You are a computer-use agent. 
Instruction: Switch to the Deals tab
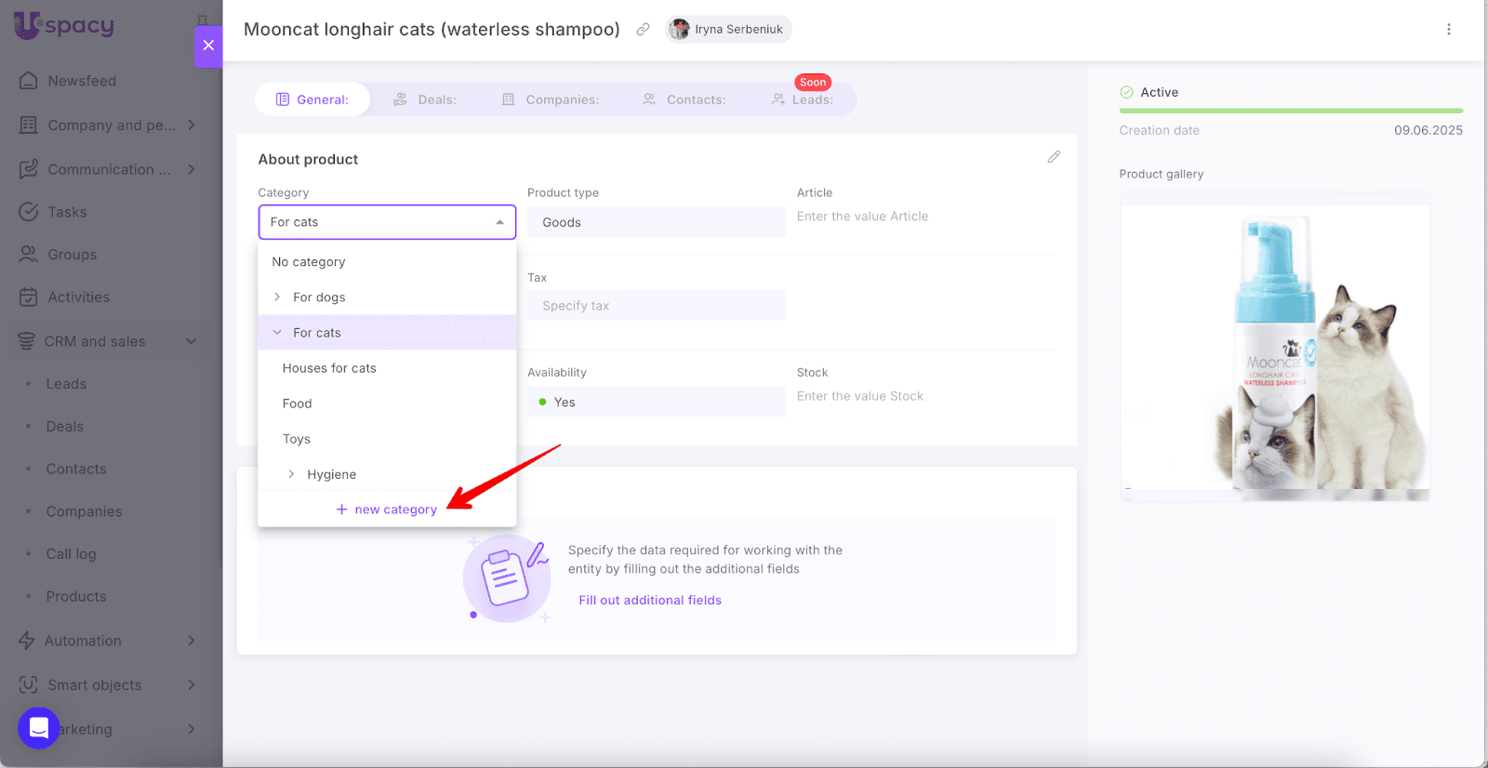pos(425,99)
